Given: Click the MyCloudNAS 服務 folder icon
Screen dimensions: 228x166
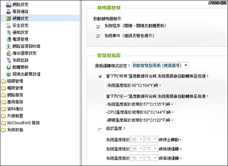Looking at the screenshot, I should pos(3,123).
